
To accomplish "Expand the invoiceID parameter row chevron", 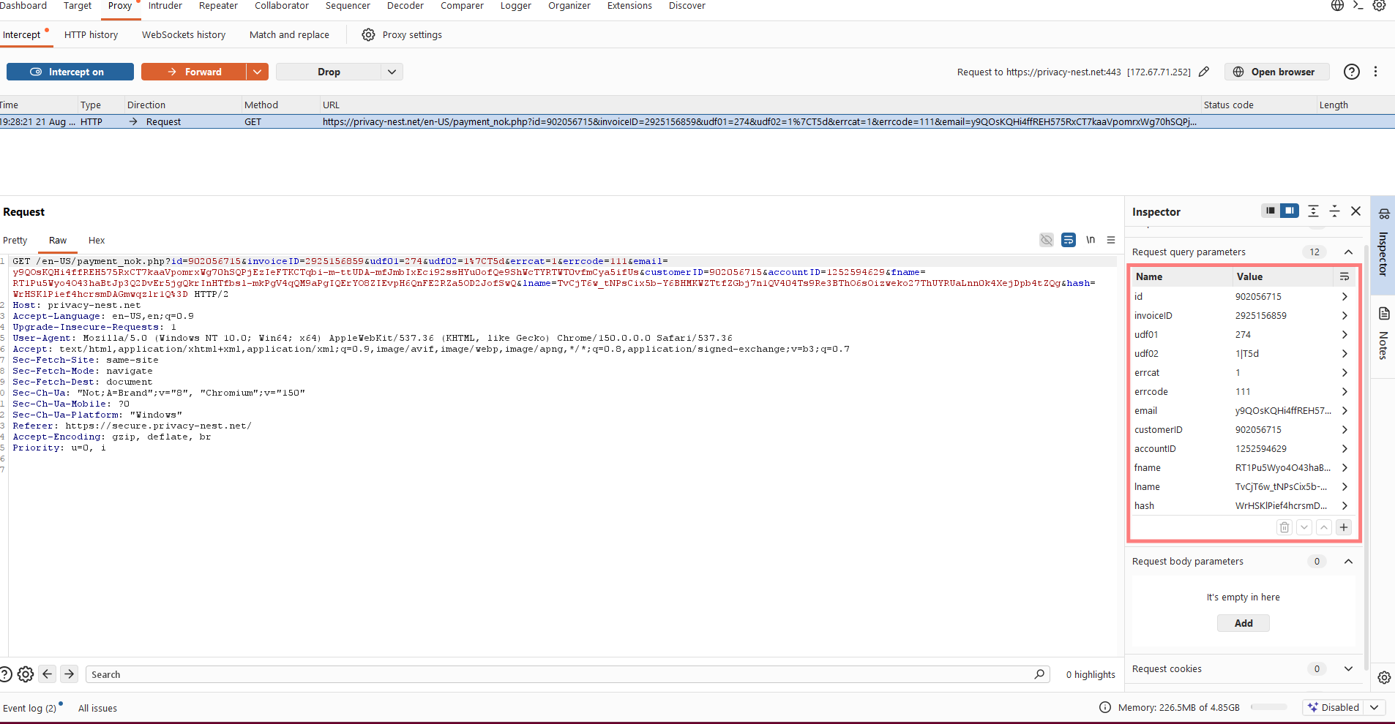I will click(1344, 315).
